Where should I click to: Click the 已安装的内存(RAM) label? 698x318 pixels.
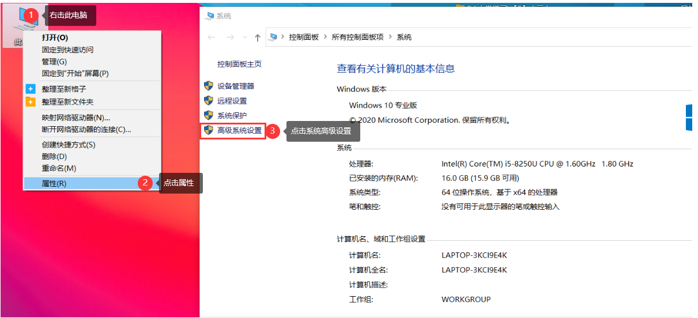tap(383, 178)
